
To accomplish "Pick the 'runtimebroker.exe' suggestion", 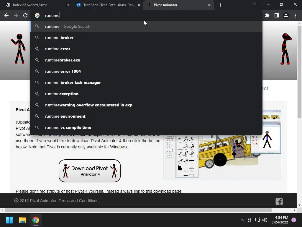I will pos(146,60).
